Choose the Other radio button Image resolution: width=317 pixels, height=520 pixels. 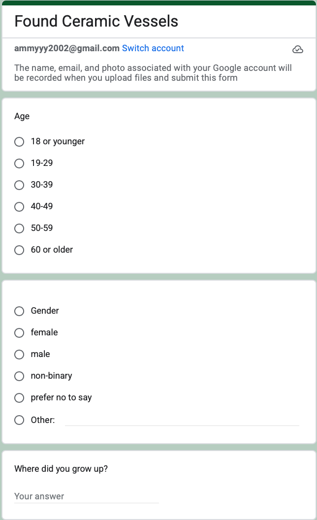pyautogui.click(x=19, y=420)
